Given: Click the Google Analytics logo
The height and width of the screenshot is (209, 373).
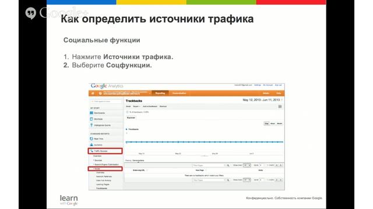Looking at the screenshot, I should [107, 86].
